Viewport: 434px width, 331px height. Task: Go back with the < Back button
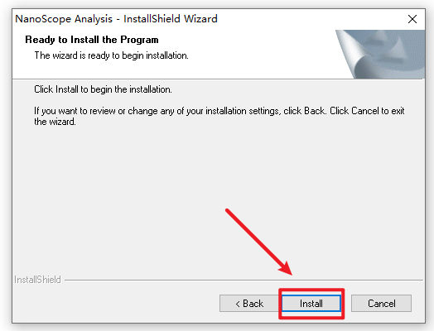pyautogui.click(x=249, y=304)
